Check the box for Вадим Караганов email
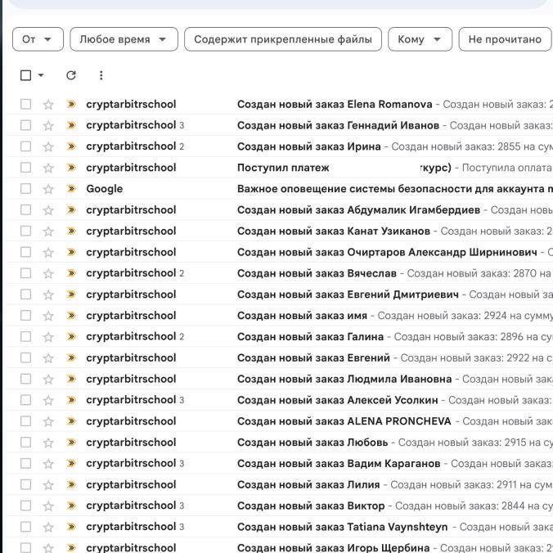This screenshot has width=553, height=553. (x=26, y=464)
